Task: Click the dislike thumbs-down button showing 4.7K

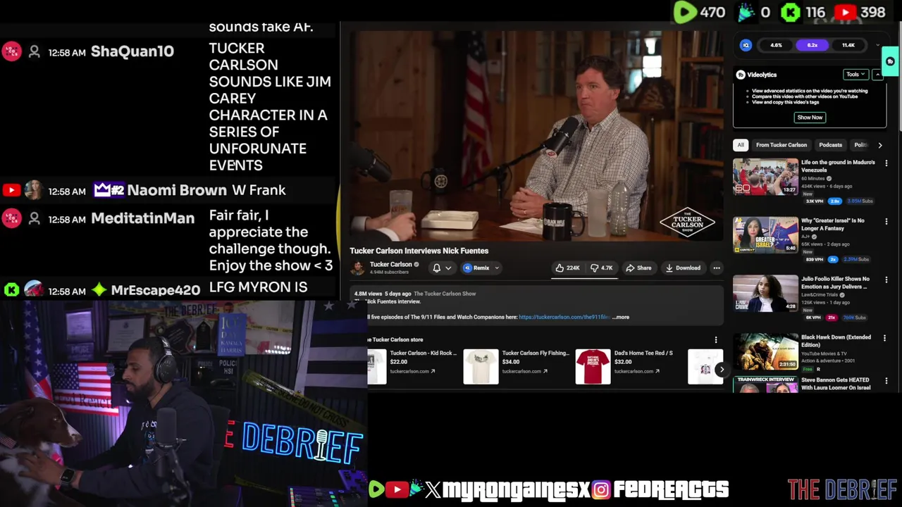Action: tap(601, 268)
